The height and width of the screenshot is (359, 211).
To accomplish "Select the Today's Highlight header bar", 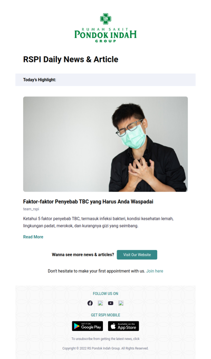I will click(x=105, y=79).
